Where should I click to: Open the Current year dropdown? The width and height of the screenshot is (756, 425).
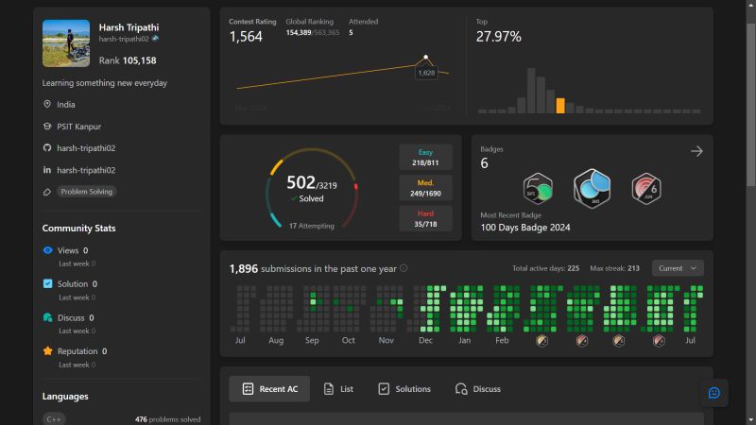(678, 268)
